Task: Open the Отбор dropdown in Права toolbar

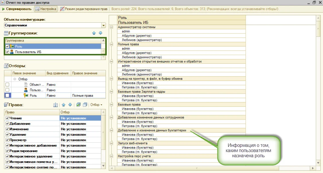Action: click(x=96, y=105)
